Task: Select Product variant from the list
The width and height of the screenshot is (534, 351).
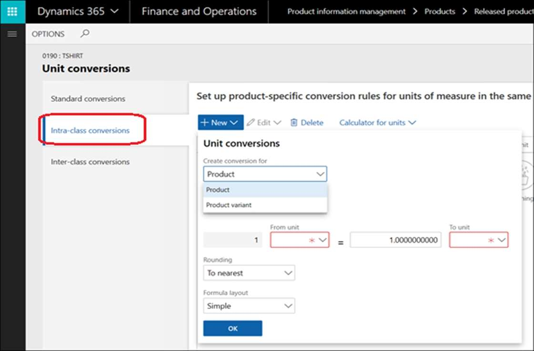Action: click(229, 205)
